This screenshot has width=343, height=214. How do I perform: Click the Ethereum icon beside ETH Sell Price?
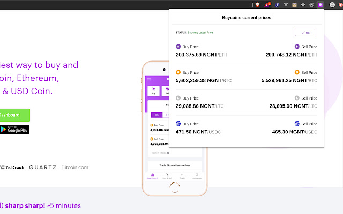(x=297, y=47)
